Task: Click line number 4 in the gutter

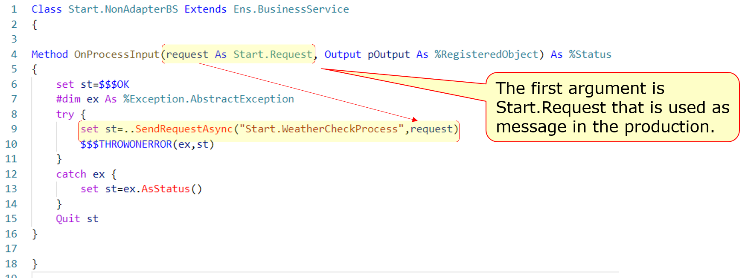Action: 14,54
